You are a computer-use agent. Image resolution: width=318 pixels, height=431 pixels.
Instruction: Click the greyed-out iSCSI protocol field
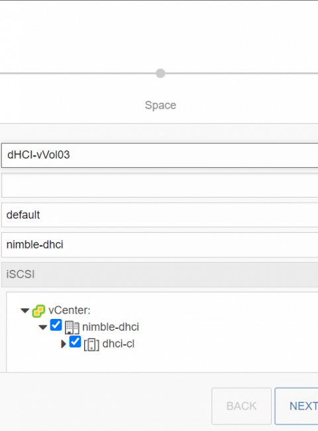click(160, 275)
